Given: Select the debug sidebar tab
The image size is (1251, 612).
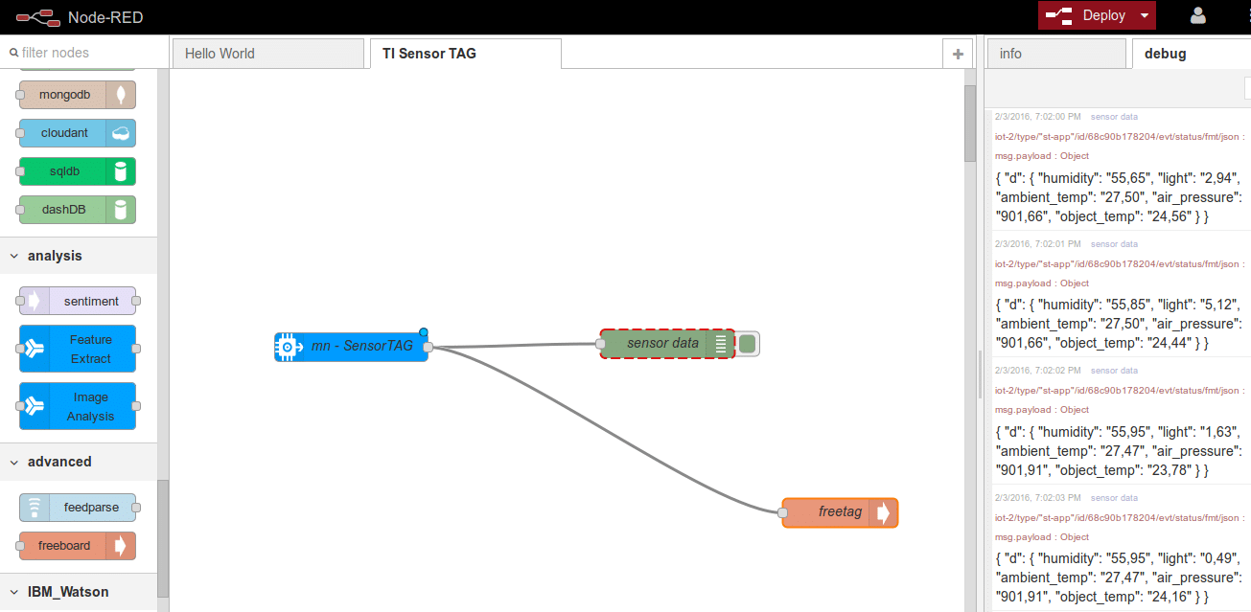Looking at the screenshot, I should point(1192,54).
